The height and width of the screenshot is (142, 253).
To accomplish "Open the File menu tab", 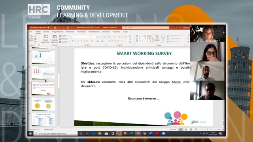I will (x=31, y=32).
